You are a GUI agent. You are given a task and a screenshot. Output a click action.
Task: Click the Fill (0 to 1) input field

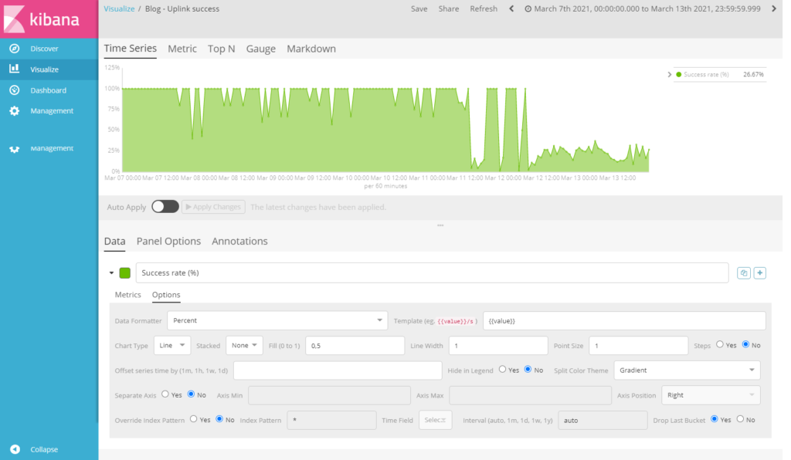[x=355, y=346]
